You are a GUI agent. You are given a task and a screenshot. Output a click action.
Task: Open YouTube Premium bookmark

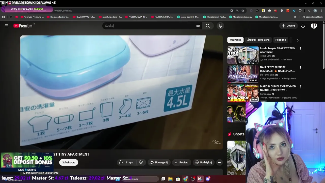(32, 17)
